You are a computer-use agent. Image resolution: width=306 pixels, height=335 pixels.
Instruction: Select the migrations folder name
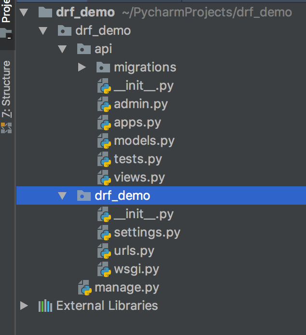coord(145,68)
